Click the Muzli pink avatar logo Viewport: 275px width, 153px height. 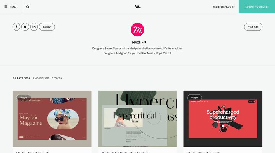tap(137, 30)
